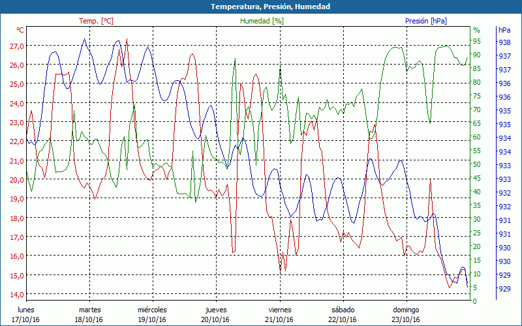This screenshot has height=326, width=522.
Task: Click the red ºC axis unit label
Action: pyautogui.click(x=20, y=30)
